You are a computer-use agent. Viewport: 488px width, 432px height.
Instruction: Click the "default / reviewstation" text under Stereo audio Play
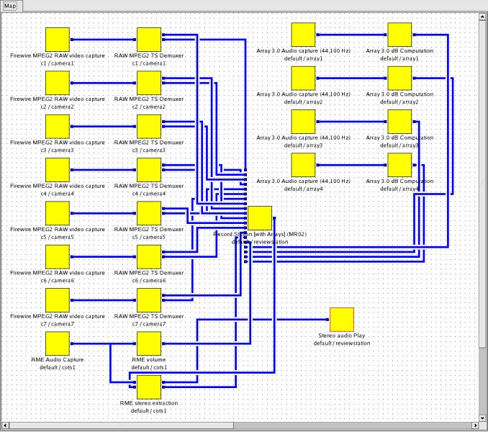(x=342, y=343)
